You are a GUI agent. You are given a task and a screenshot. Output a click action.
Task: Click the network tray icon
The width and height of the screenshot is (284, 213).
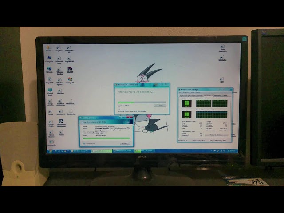[x=221, y=151]
